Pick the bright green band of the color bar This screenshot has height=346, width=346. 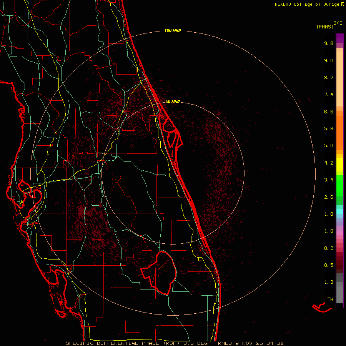[x=339, y=185]
